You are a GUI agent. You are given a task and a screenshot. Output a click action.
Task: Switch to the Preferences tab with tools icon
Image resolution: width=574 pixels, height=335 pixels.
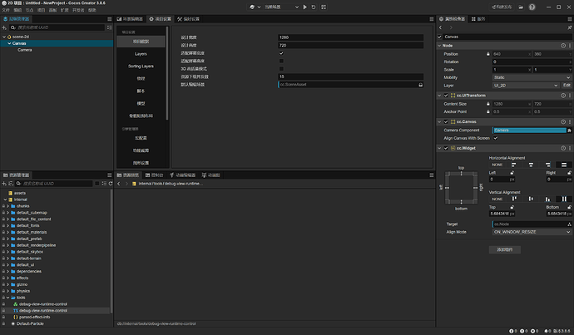189,19
